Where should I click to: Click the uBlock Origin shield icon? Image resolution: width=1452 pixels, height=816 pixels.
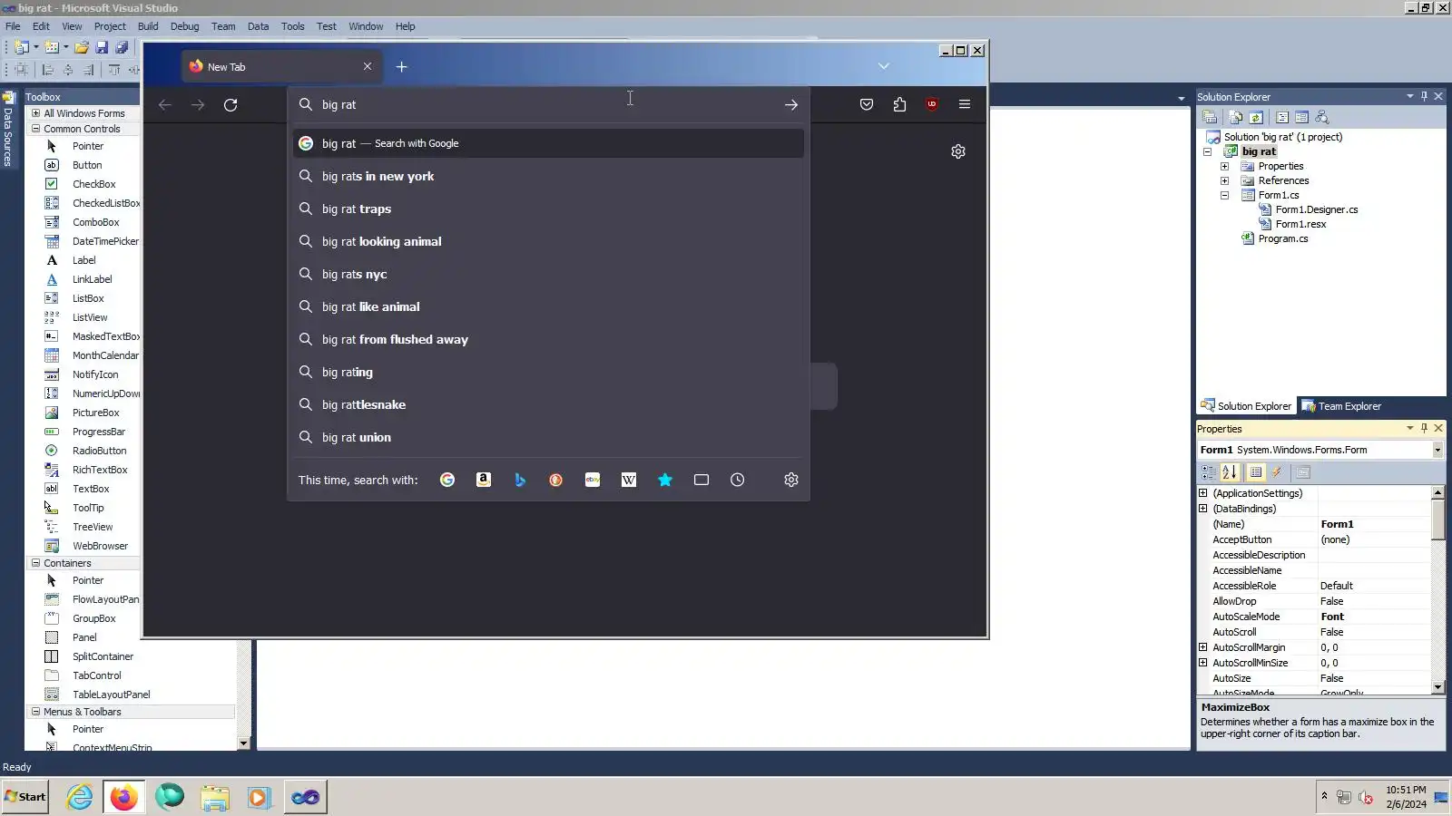[x=932, y=104]
